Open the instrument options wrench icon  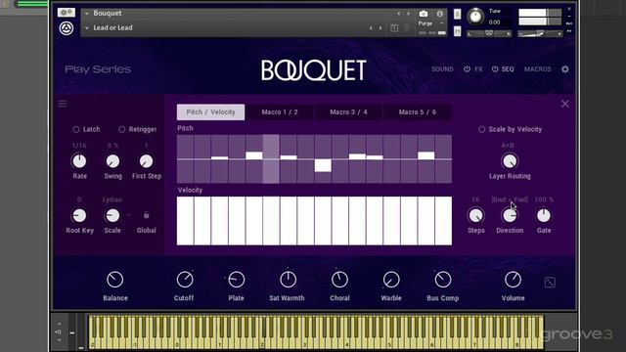(66, 13)
